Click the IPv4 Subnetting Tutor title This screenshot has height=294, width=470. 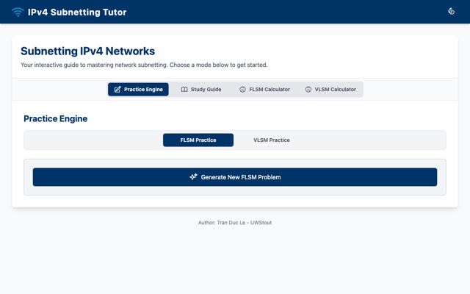tap(77, 12)
